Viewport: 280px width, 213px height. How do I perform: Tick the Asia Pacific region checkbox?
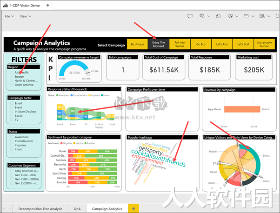click(12, 72)
